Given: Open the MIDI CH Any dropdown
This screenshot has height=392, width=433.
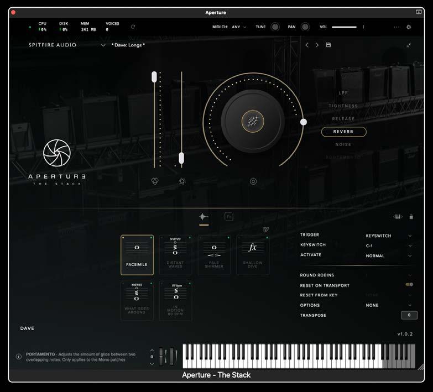Looking at the screenshot, I should (239, 27).
